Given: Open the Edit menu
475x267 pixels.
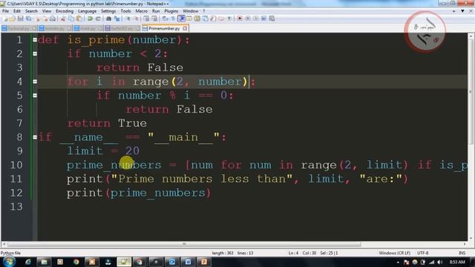Looking at the screenshot, I should (x=17, y=11).
